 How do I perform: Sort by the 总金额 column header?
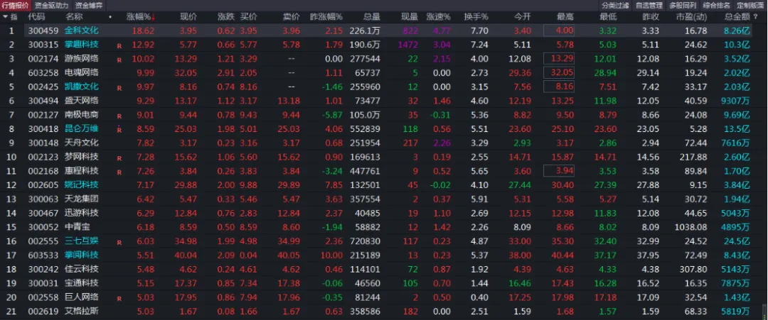click(x=737, y=16)
